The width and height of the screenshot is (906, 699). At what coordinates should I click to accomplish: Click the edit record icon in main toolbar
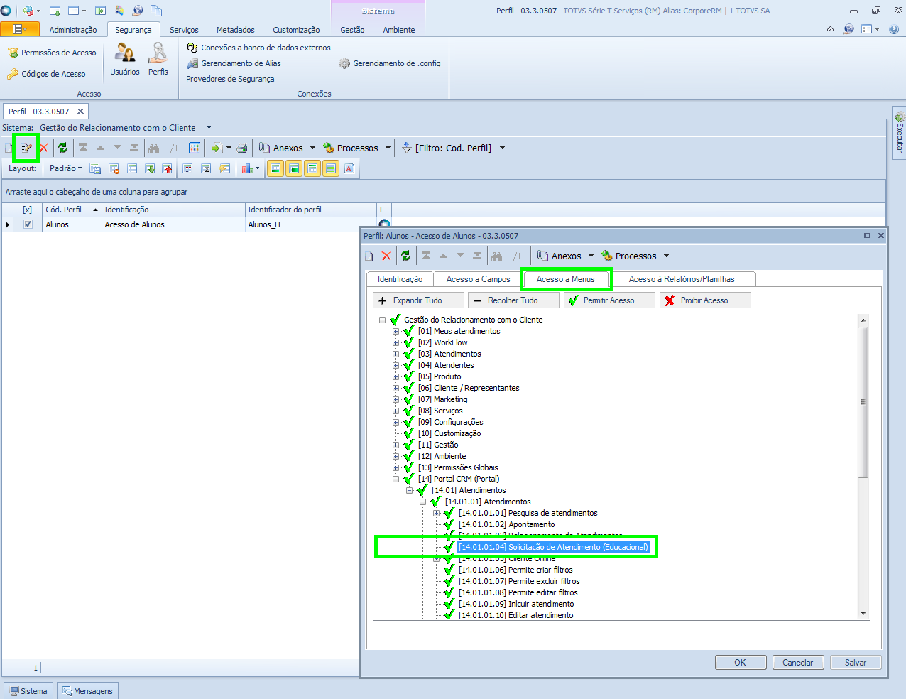tap(26, 148)
